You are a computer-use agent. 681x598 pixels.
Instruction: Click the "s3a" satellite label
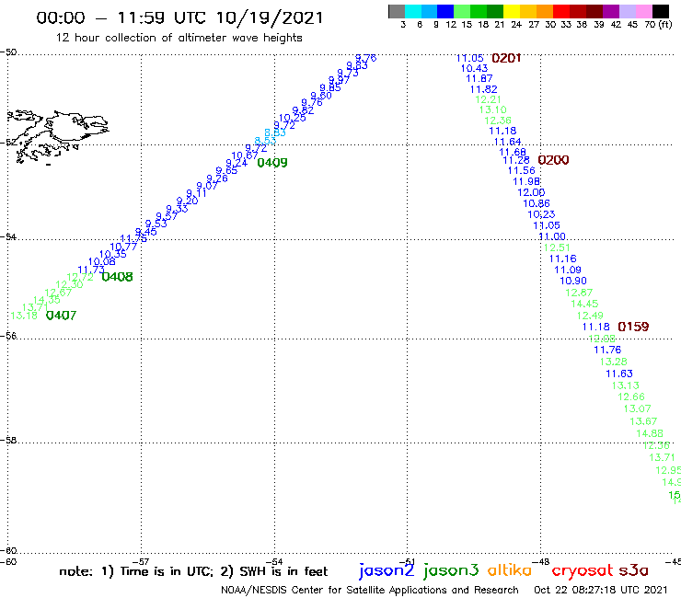633,570
